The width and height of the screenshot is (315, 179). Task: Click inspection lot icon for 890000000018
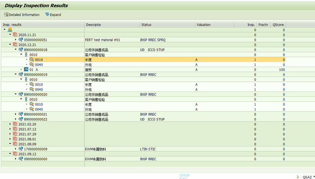click(x=21, y=49)
